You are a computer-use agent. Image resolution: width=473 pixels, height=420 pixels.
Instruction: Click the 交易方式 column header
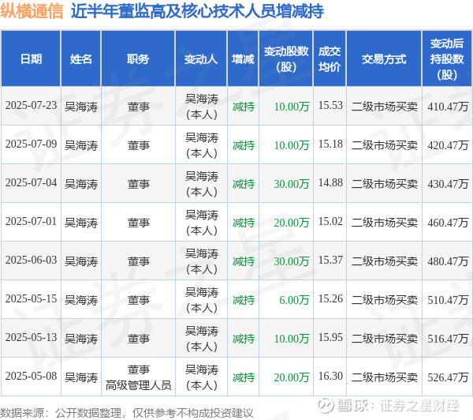coord(384,59)
